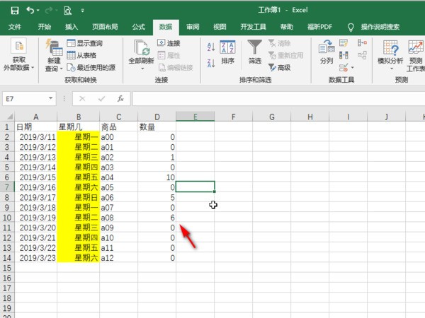Click Consolidate icon in 数据工具
Viewport: 425px width, 318px height.
(362, 43)
